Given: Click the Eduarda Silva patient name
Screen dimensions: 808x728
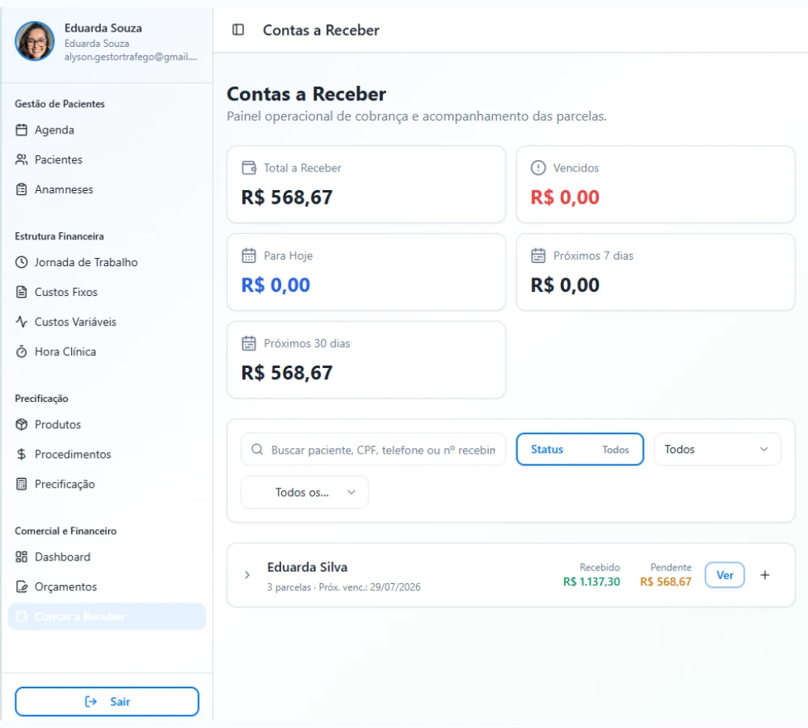Looking at the screenshot, I should coord(307,567).
